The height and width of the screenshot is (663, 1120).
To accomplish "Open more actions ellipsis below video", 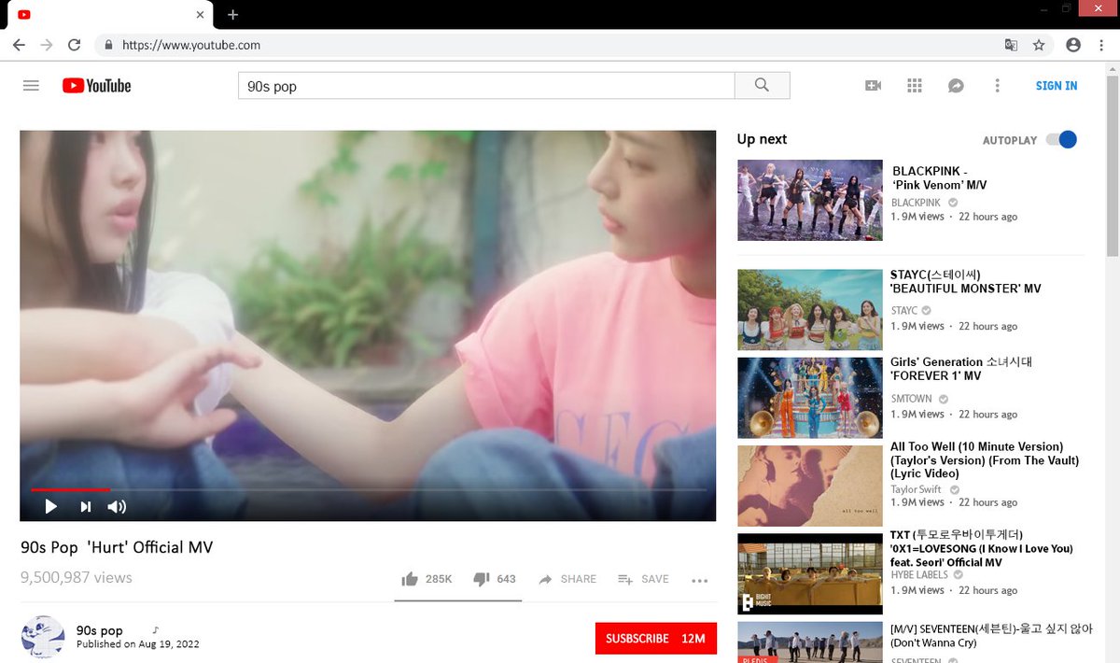I will coord(700,580).
